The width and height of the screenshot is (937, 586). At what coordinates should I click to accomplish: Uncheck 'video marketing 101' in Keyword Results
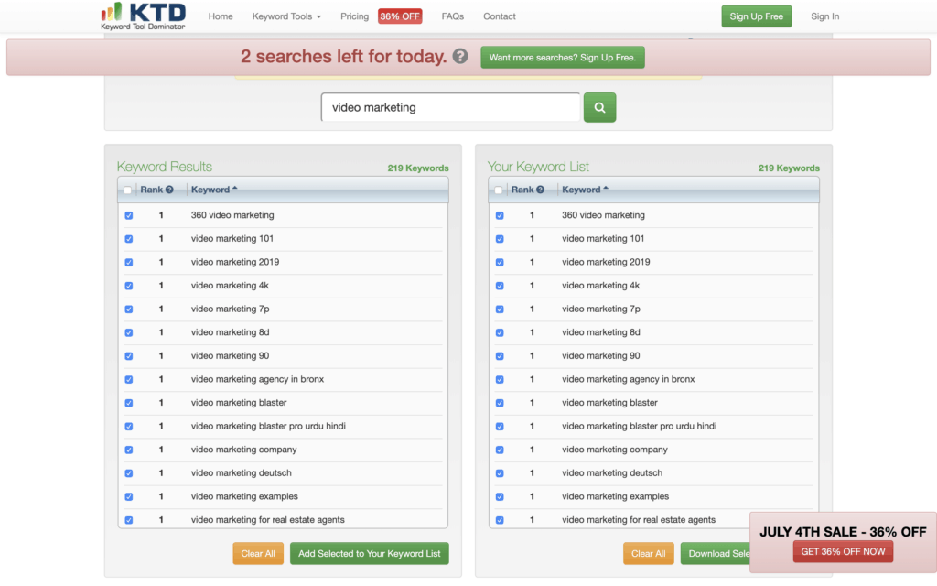click(129, 239)
